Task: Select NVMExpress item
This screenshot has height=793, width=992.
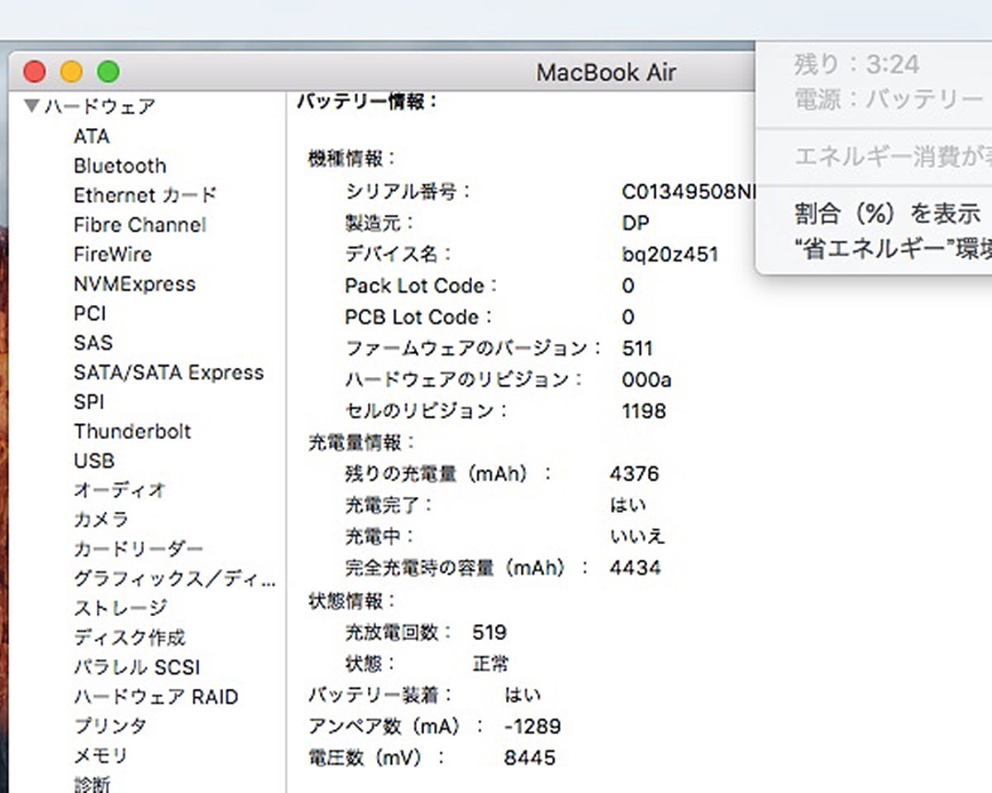Action: (135, 284)
